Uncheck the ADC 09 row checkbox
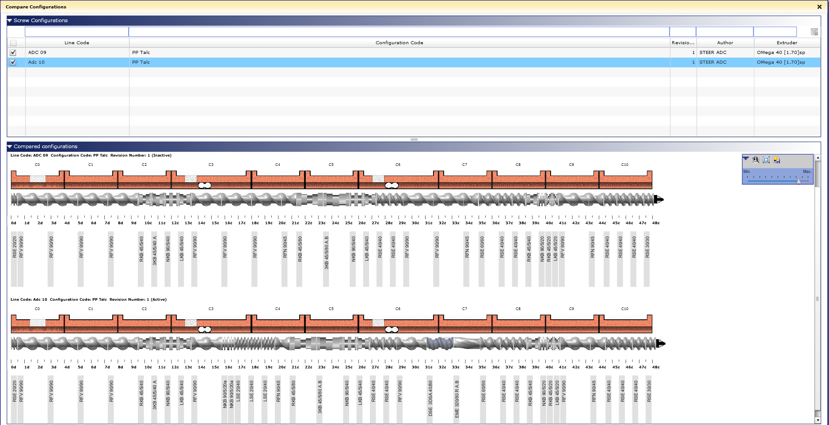The image size is (829, 425). click(13, 53)
